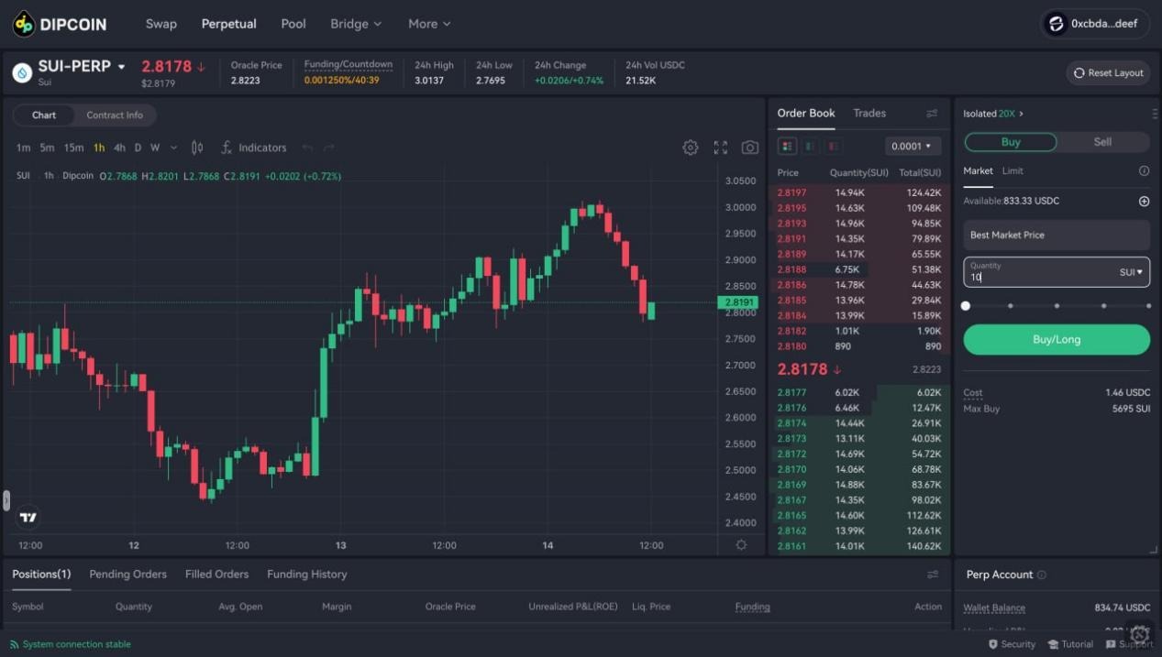The image size is (1162, 657).
Task: Switch to the Trades tab
Action: pos(868,113)
